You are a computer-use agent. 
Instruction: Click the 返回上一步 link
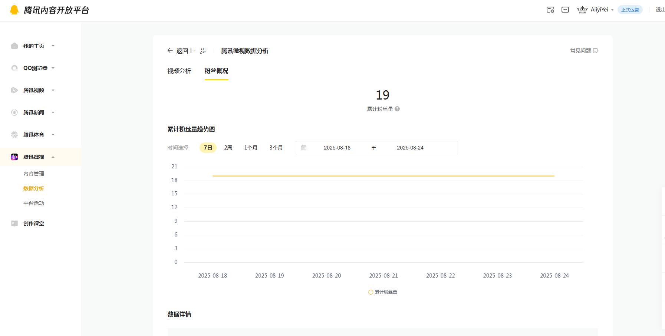click(191, 51)
